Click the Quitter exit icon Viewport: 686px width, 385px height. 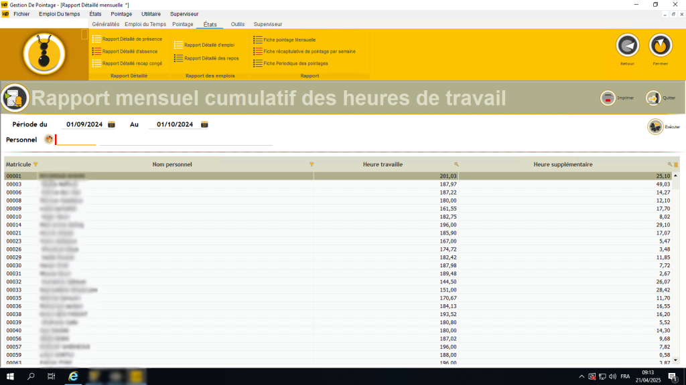coord(653,98)
